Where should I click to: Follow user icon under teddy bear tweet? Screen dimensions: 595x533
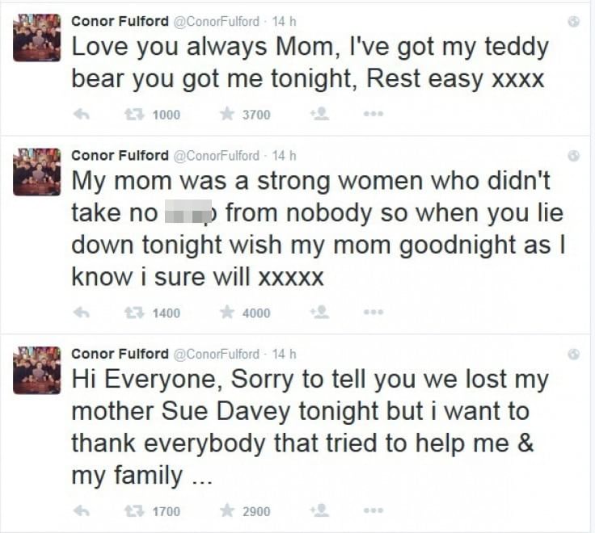319,114
